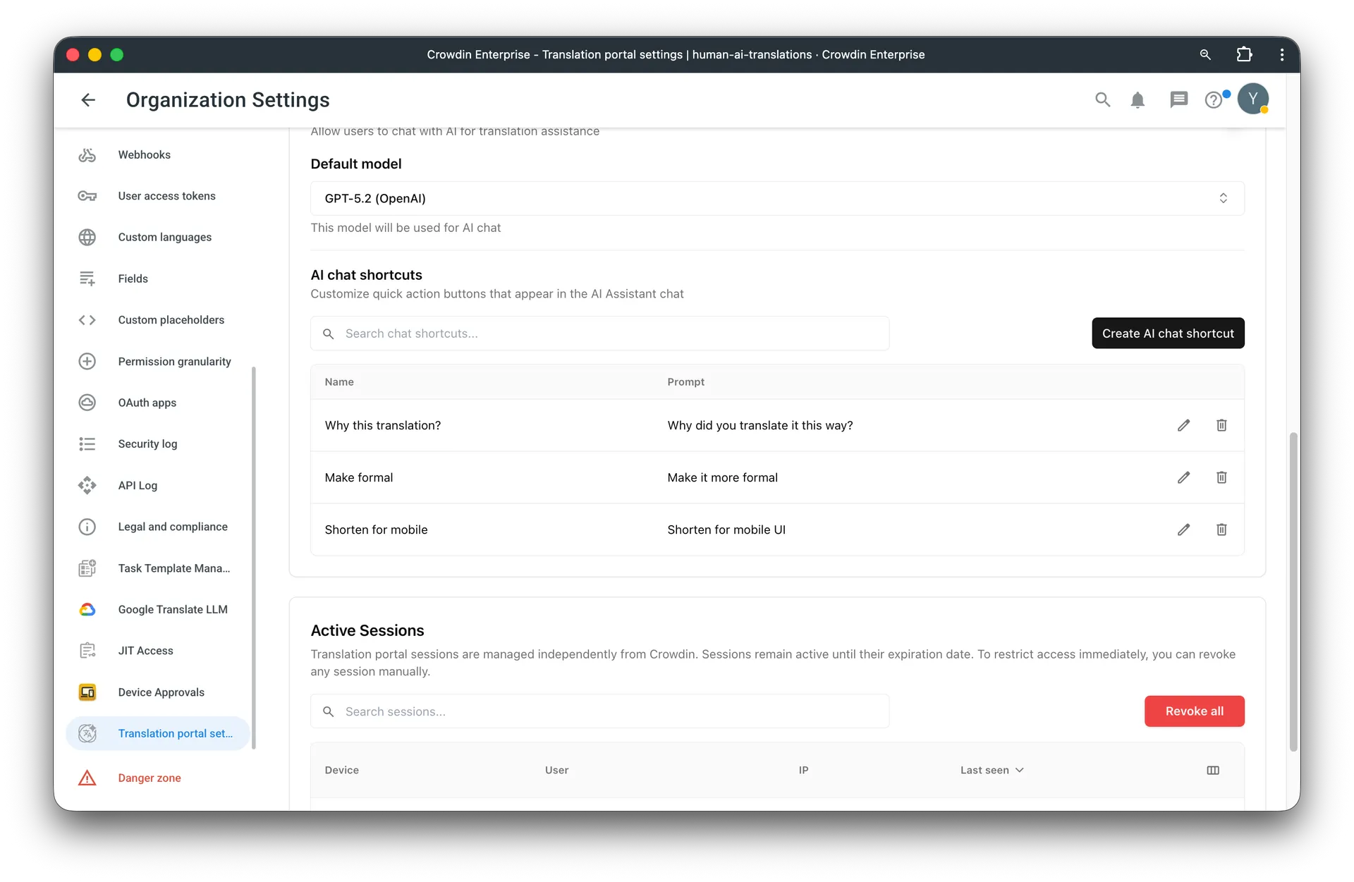Open Security log settings page
This screenshot has height=882, width=1354.
pyautogui.click(x=147, y=444)
